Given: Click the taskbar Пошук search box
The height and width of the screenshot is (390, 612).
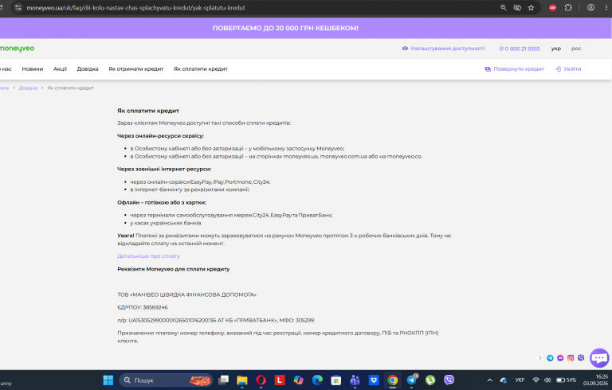Looking at the screenshot, I should [x=167, y=380].
